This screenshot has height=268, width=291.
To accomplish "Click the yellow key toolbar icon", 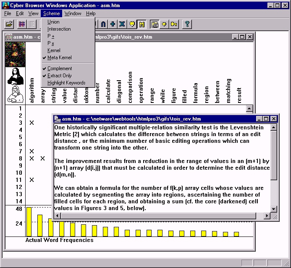I will (173, 24).
